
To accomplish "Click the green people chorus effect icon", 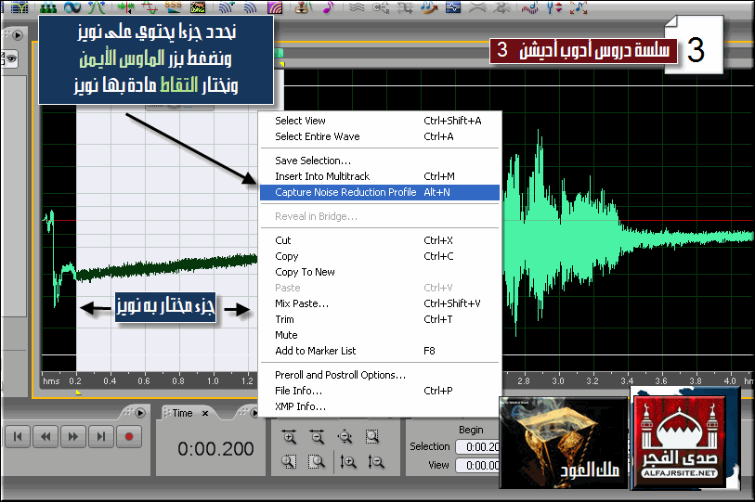I will pyautogui.click(x=47, y=7).
